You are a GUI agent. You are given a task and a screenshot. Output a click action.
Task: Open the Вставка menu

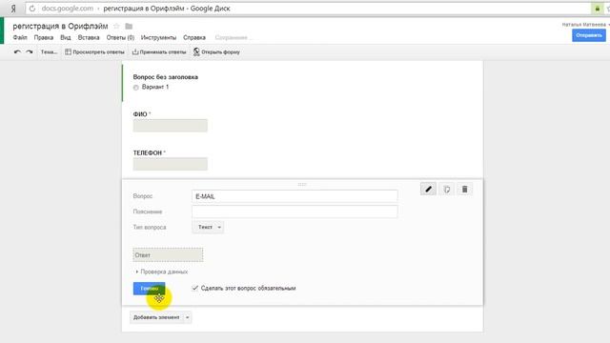(x=89, y=37)
